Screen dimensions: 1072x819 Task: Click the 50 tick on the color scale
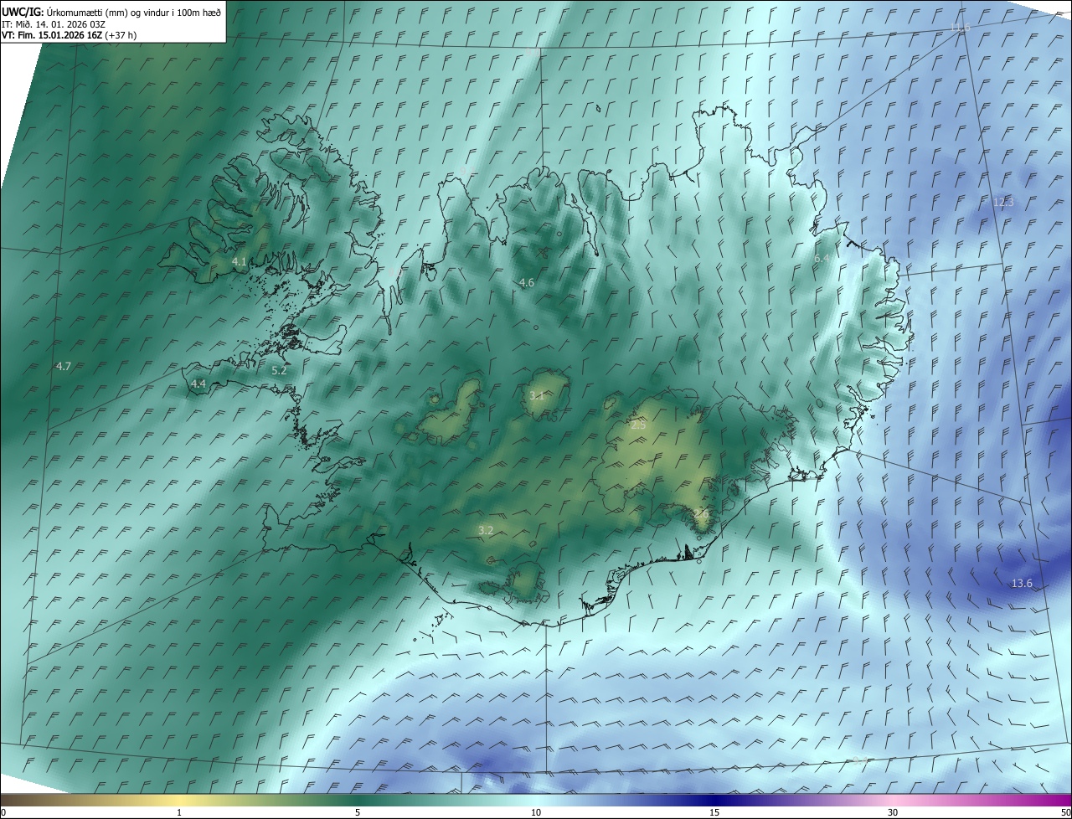(x=1065, y=813)
